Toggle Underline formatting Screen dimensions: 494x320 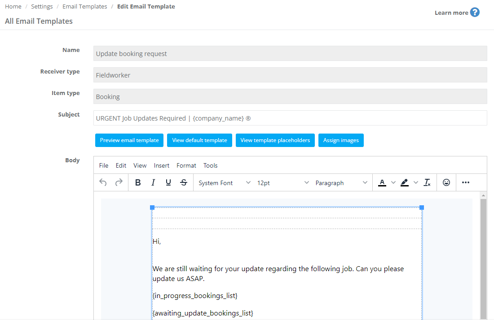point(168,182)
